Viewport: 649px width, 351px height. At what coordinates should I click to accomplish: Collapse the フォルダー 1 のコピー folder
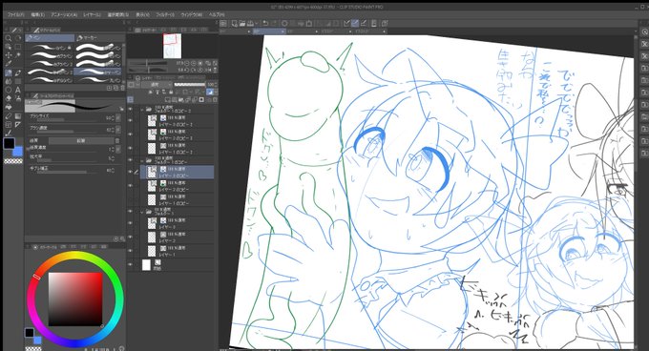pyautogui.click(x=143, y=160)
